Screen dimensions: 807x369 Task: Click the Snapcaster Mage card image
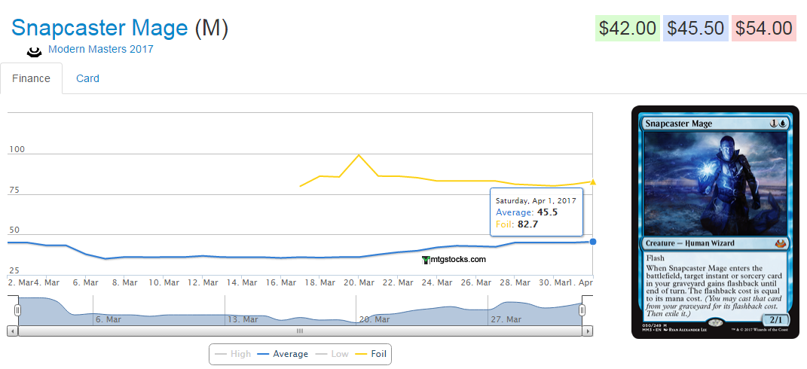715,222
